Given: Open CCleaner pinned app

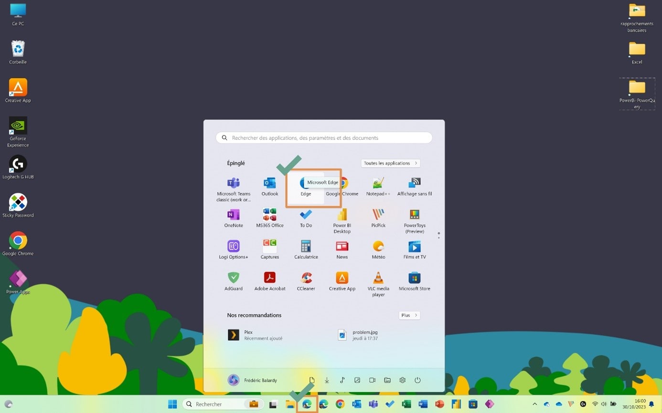Looking at the screenshot, I should (x=306, y=281).
